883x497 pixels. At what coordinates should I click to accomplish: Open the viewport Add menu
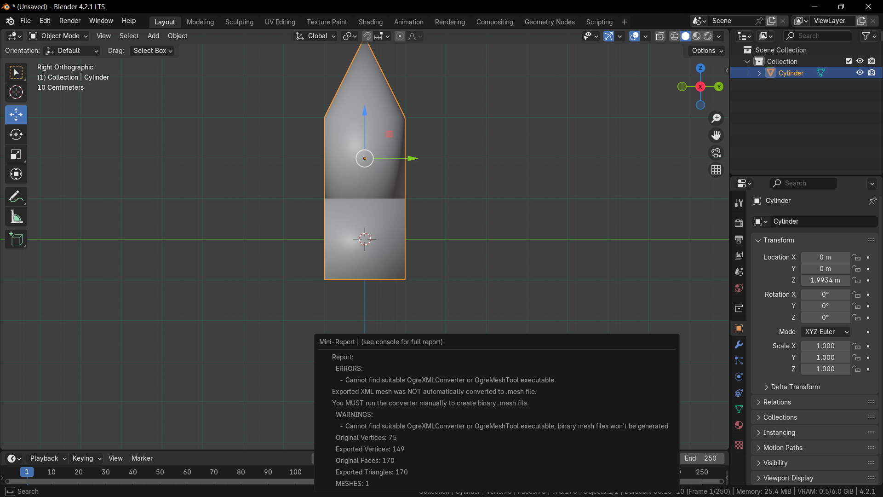tap(153, 36)
